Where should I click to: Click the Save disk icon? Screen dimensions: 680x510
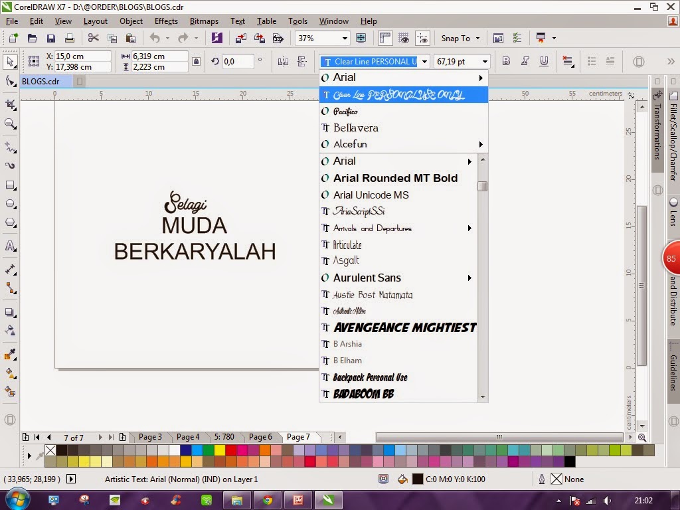pos(50,38)
